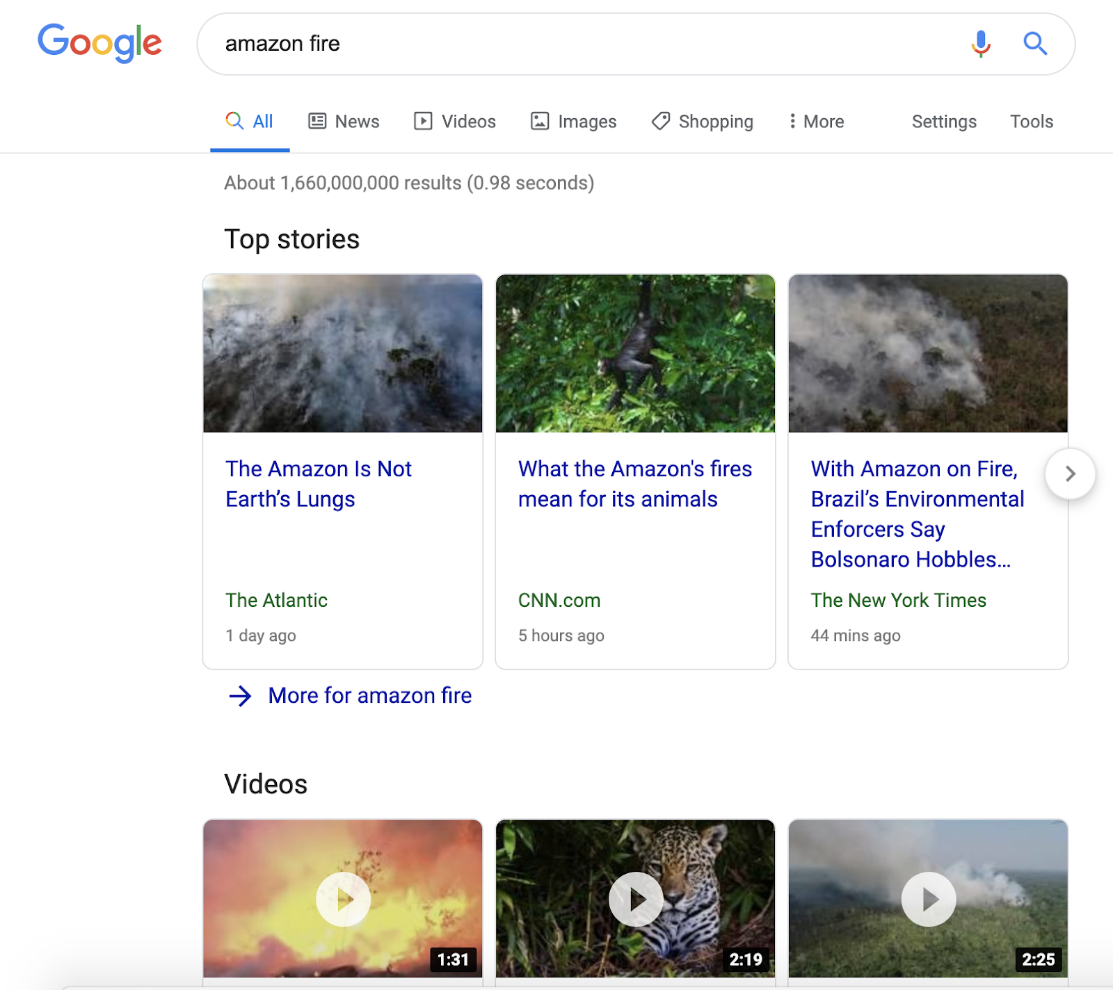Select the All search tab
Viewport: 1113px width, 990px height.
(250, 122)
